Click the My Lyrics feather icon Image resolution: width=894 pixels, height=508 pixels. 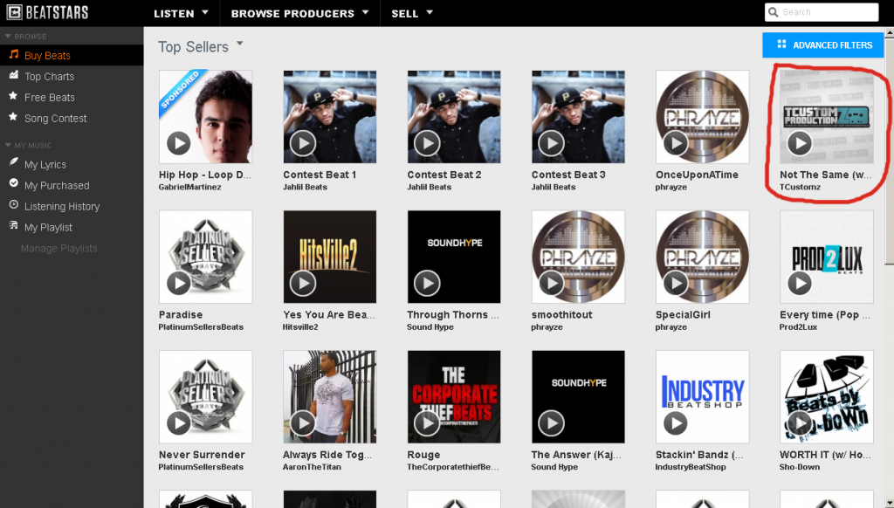point(14,162)
